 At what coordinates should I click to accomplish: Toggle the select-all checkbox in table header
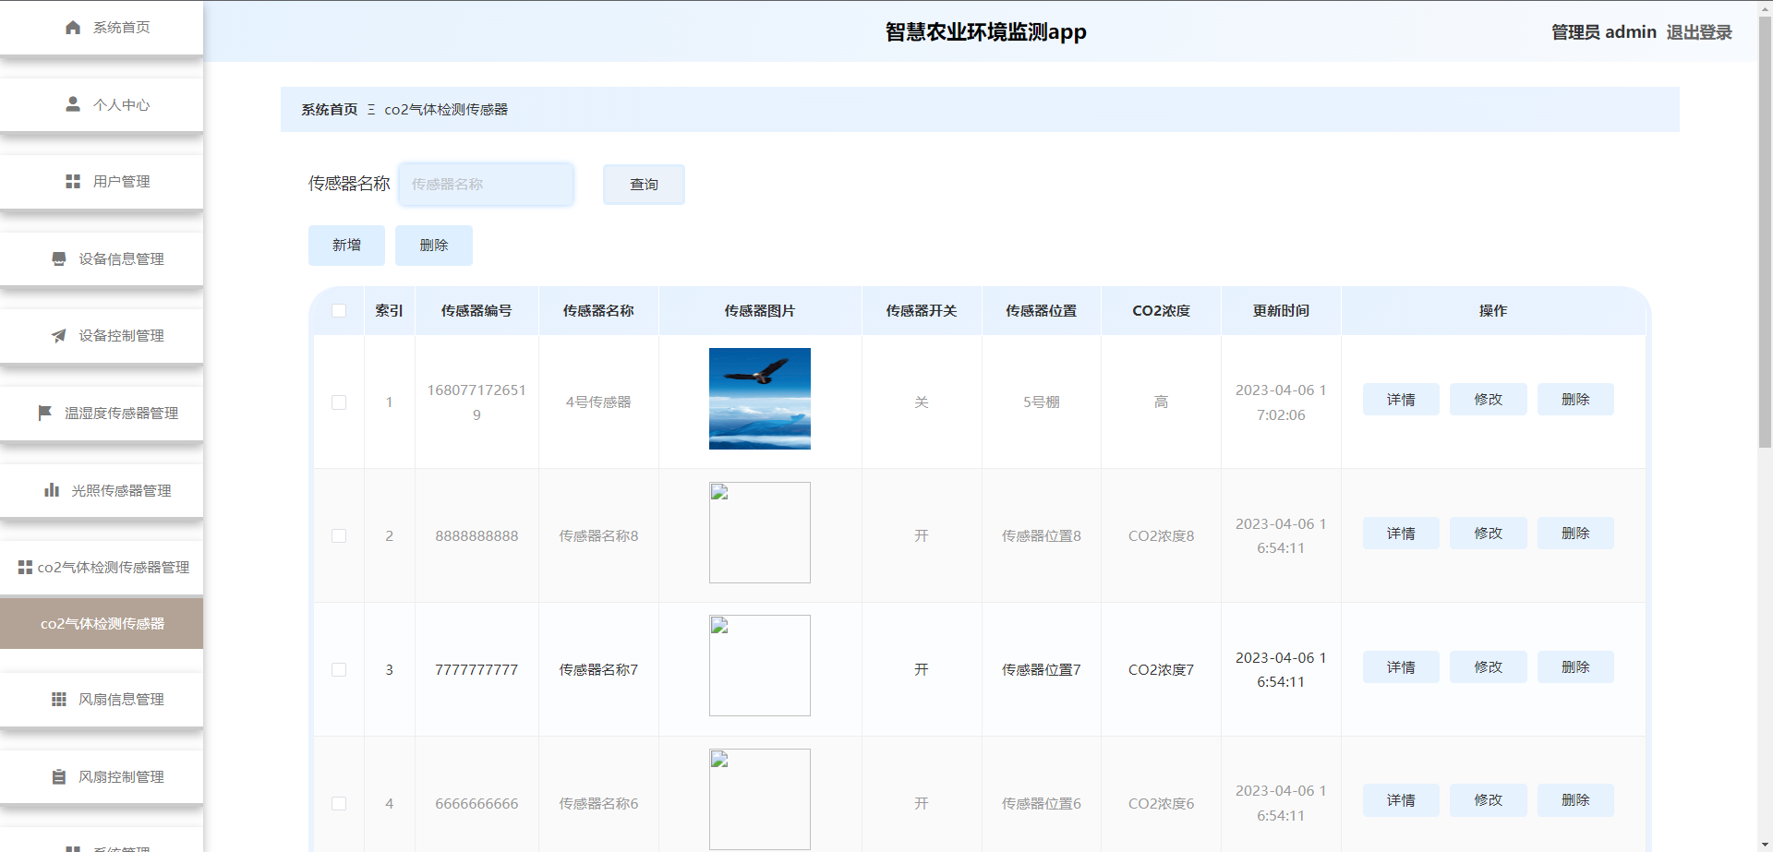338,311
